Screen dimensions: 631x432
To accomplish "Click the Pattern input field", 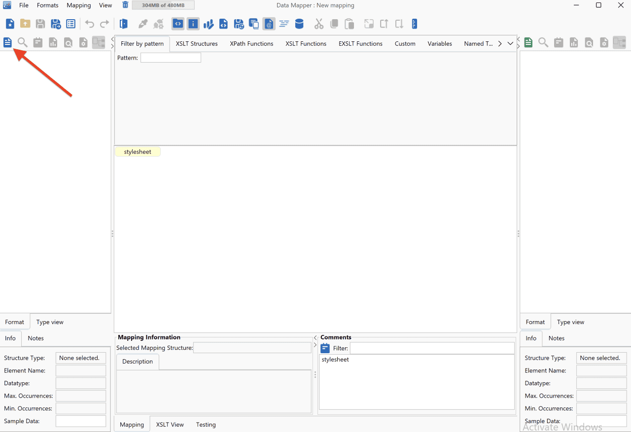I will (x=171, y=58).
